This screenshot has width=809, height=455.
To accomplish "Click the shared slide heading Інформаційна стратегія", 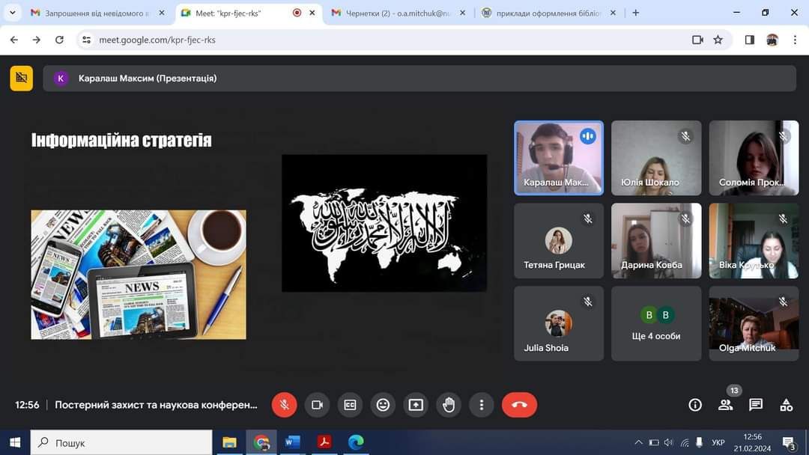I will click(122, 140).
